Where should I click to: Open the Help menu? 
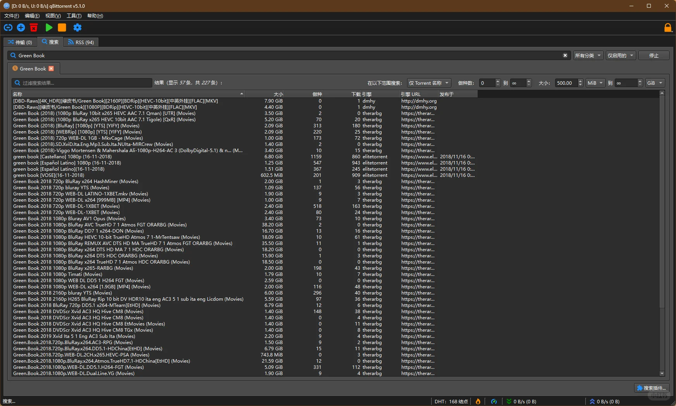pyautogui.click(x=95, y=16)
